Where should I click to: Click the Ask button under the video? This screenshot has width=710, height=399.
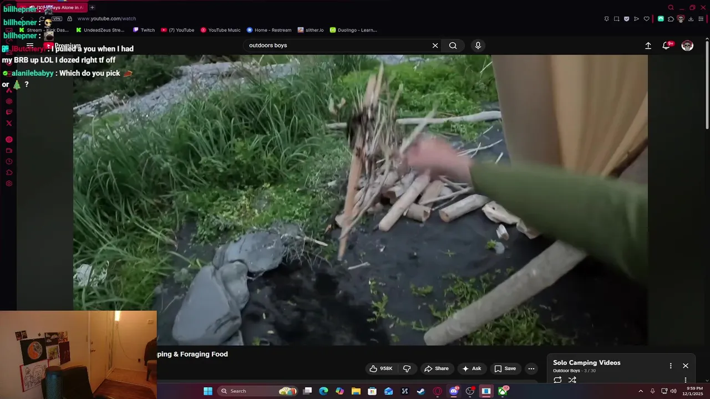click(x=471, y=369)
